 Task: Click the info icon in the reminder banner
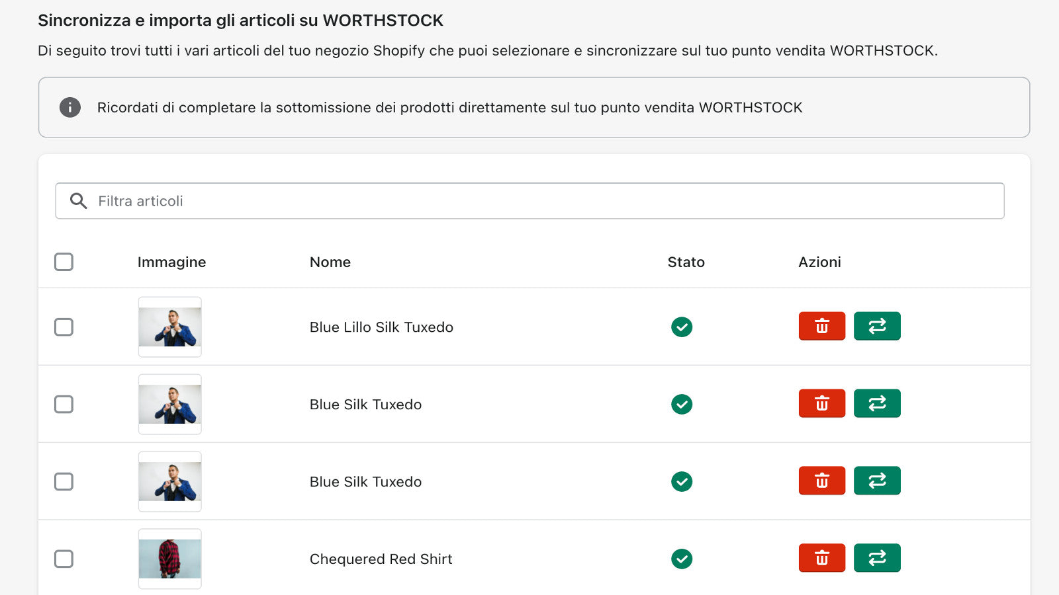tap(70, 107)
